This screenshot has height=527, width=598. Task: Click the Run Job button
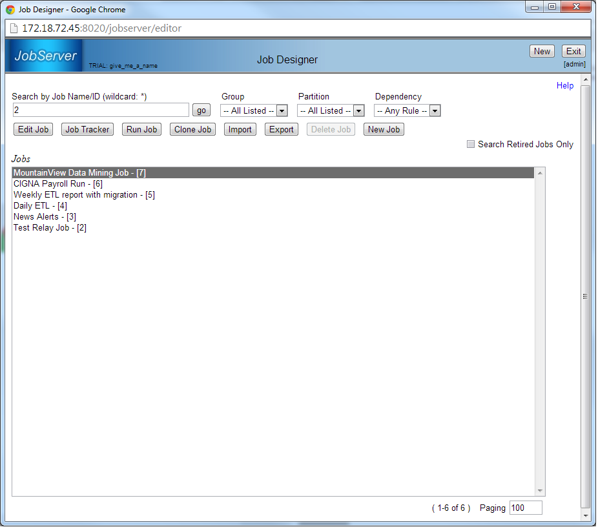click(141, 130)
